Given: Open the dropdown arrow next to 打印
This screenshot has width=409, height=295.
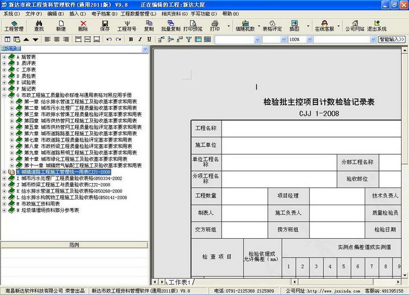Looking at the screenshot, I should tap(229, 26).
